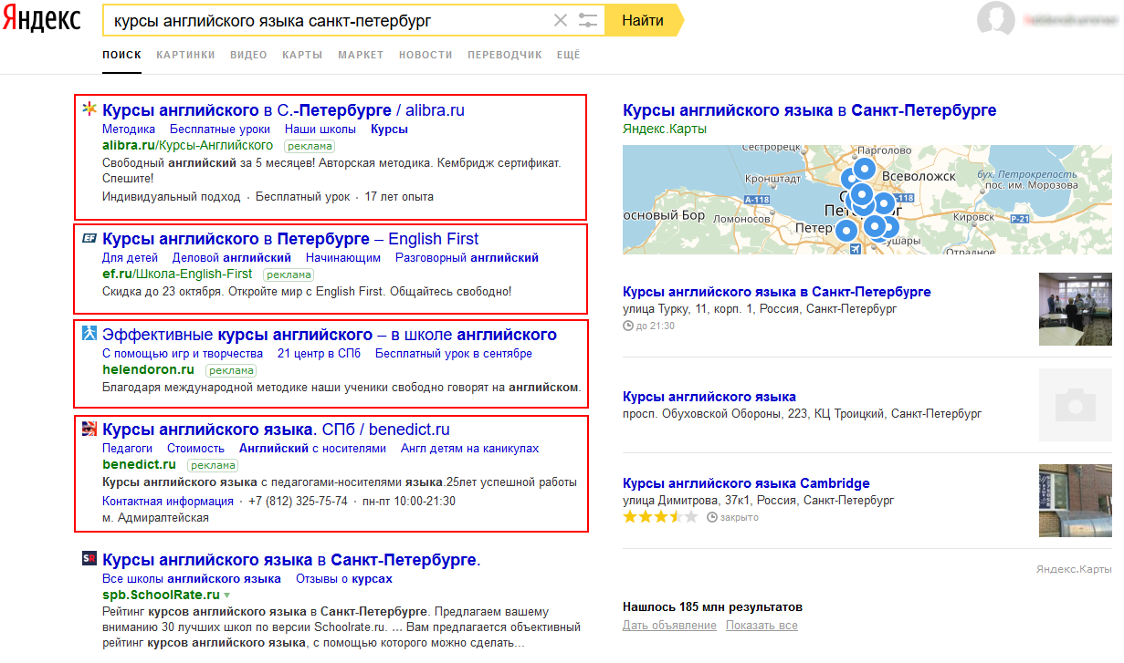Click the placeholder camera photo thumbnail
The width and height of the screenshot is (1124, 663).
[x=1075, y=405]
